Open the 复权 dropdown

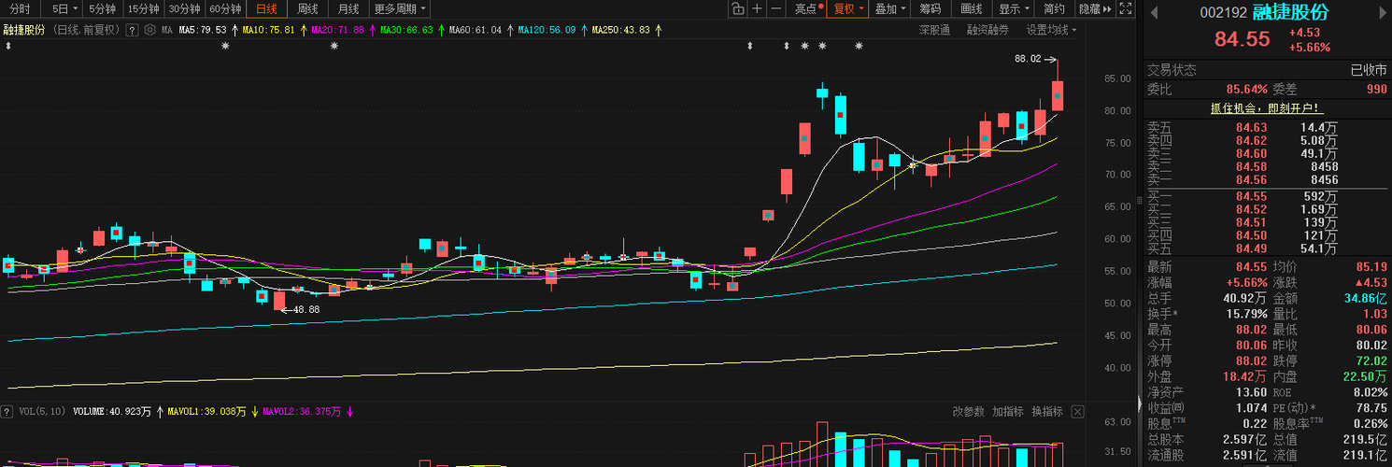848,9
